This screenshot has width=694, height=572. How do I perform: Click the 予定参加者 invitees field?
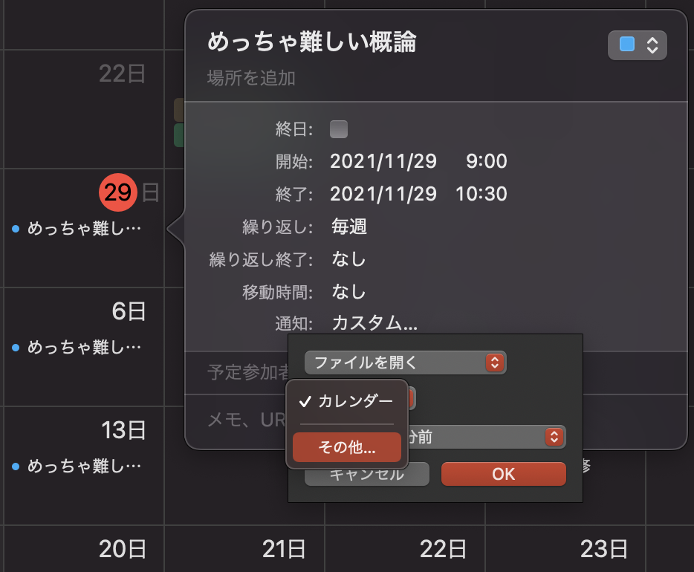[x=247, y=372]
